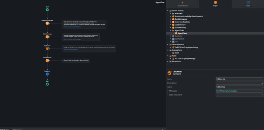
Task: Click the AgentFlow canvas title
Action: (x=160, y=2)
